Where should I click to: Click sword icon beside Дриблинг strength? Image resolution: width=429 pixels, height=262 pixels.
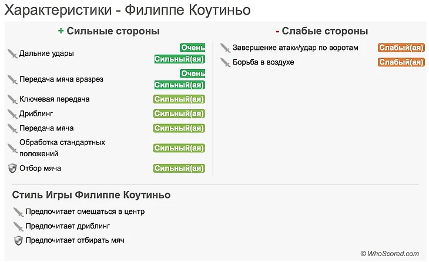[x=12, y=114]
